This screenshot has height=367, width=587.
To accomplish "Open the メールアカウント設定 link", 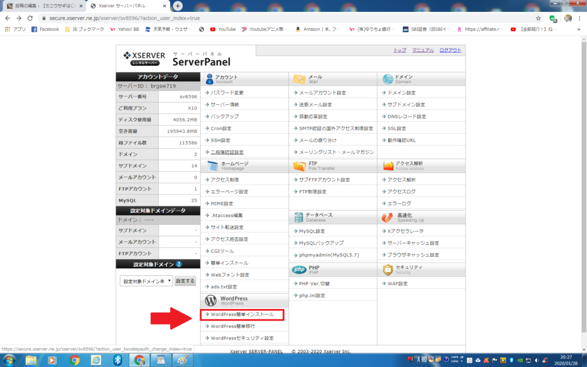I will click(x=322, y=92).
